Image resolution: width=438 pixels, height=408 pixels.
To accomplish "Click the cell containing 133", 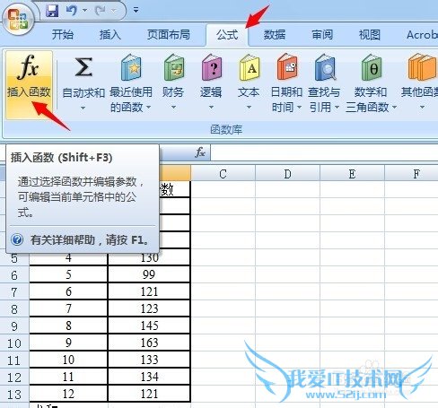I will (149, 360).
